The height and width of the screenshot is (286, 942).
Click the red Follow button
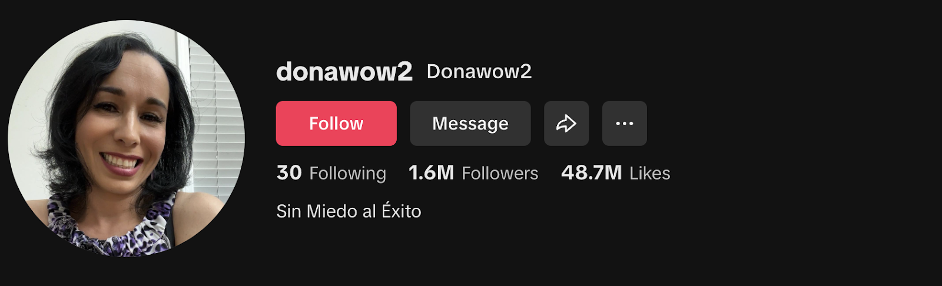(336, 124)
